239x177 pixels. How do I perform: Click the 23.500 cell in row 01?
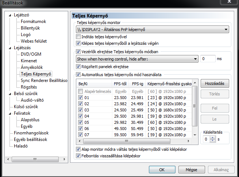coord(120,98)
